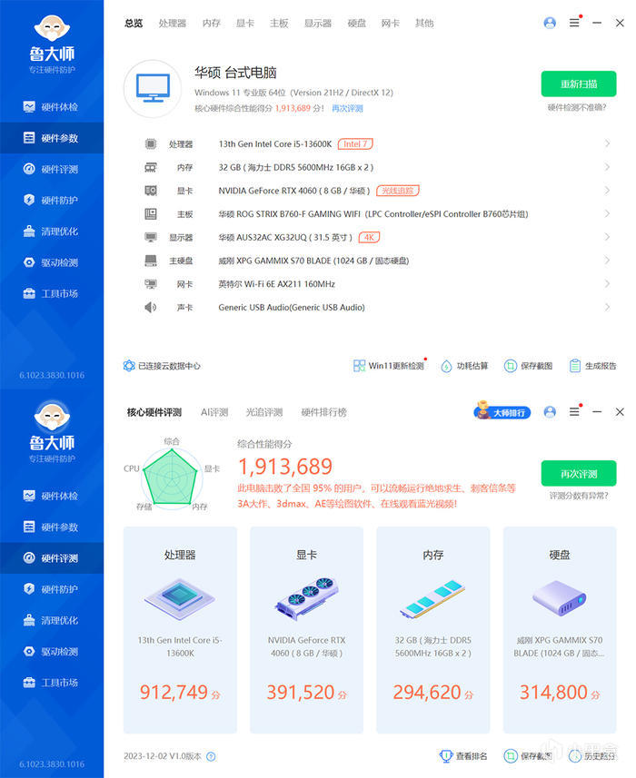636x778 pixels.
Task: Open the 硬盘 score card 314,800
Action: point(560,630)
